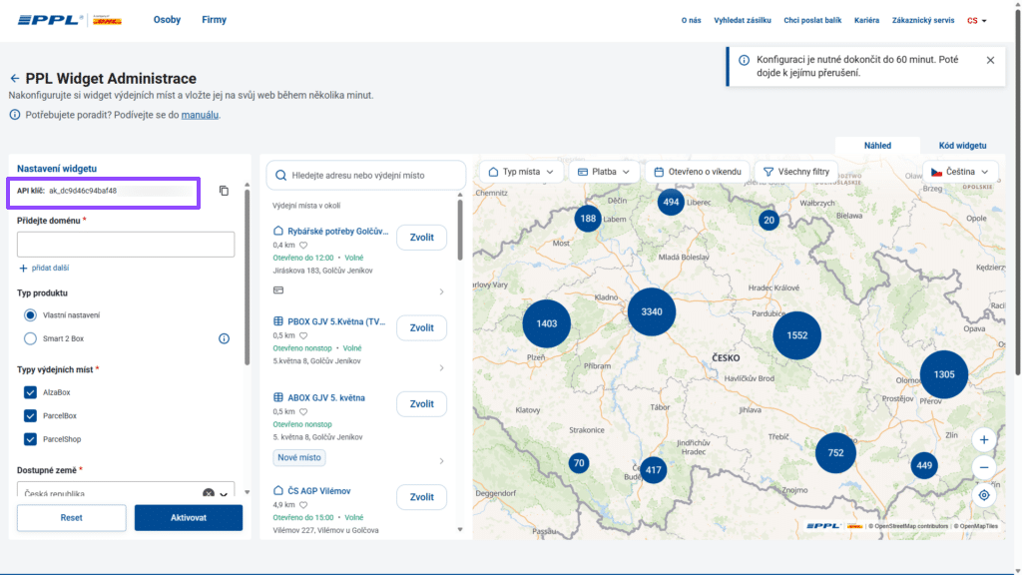Switch to the Kód widgetu tab

coord(962,146)
